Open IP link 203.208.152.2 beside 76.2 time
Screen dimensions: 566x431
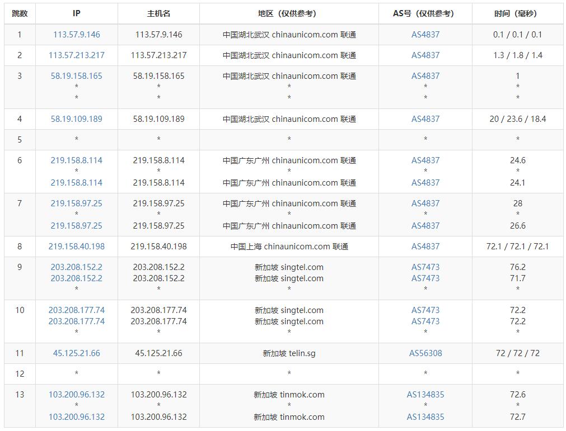77,267
